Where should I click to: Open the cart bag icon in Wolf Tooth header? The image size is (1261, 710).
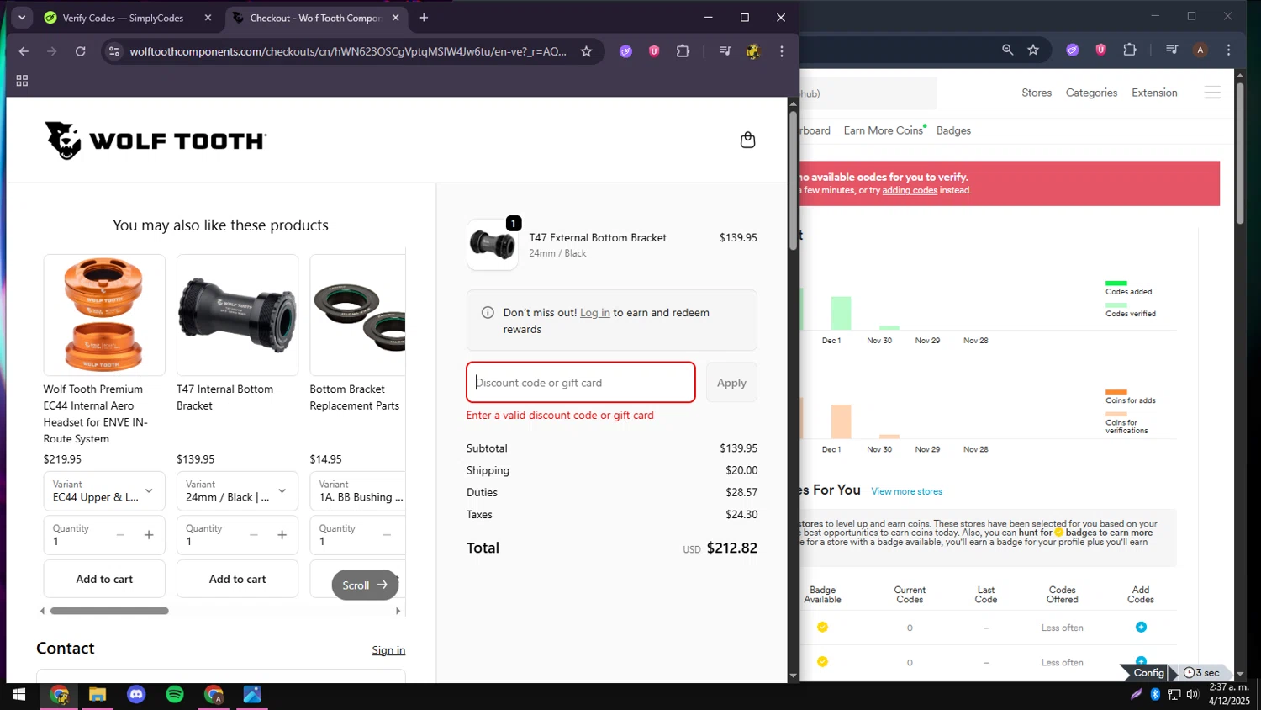click(x=747, y=140)
